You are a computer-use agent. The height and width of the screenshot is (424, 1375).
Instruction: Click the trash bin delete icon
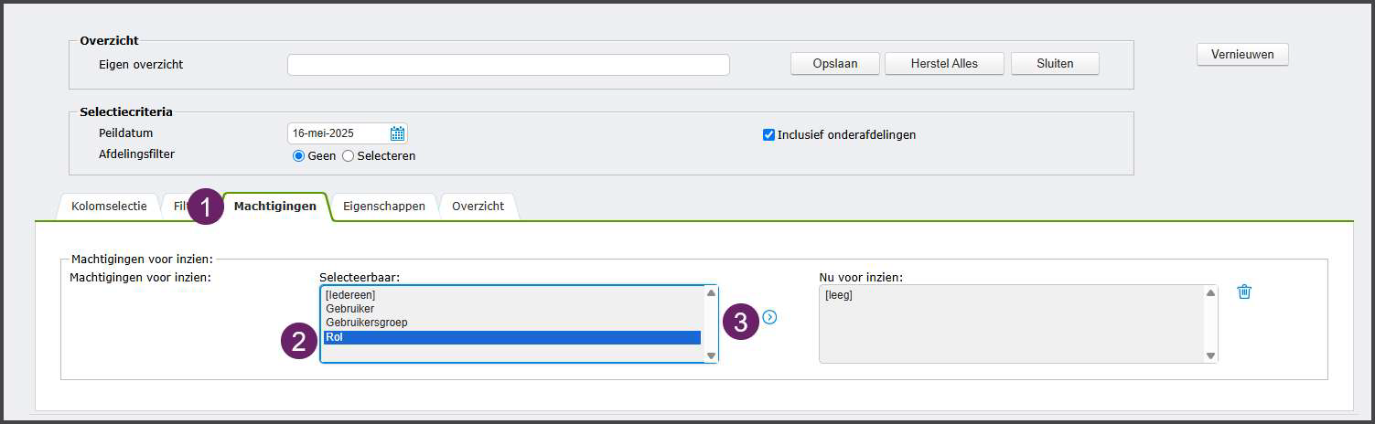[1244, 291]
